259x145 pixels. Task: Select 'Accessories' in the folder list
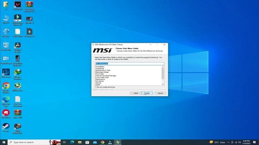click(x=100, y=68)
